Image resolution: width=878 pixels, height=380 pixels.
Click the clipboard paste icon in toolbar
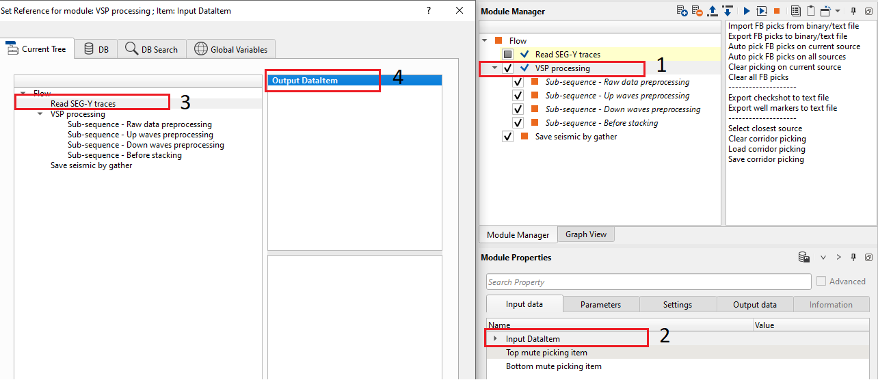[x=810, y=11]
